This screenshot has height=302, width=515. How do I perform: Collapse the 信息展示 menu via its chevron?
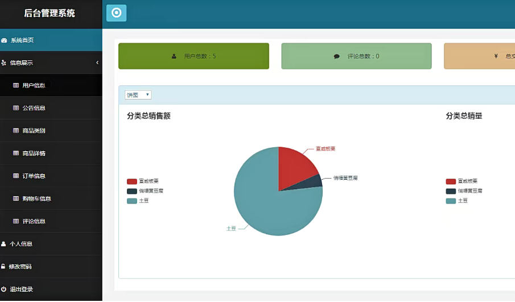[x=97, y=63]
